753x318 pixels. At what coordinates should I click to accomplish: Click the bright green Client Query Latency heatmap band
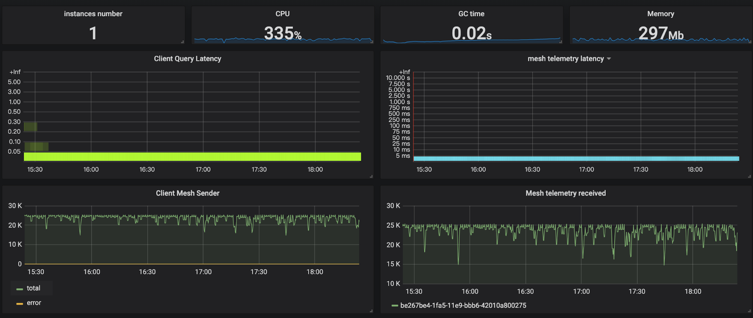coord(192,157)
